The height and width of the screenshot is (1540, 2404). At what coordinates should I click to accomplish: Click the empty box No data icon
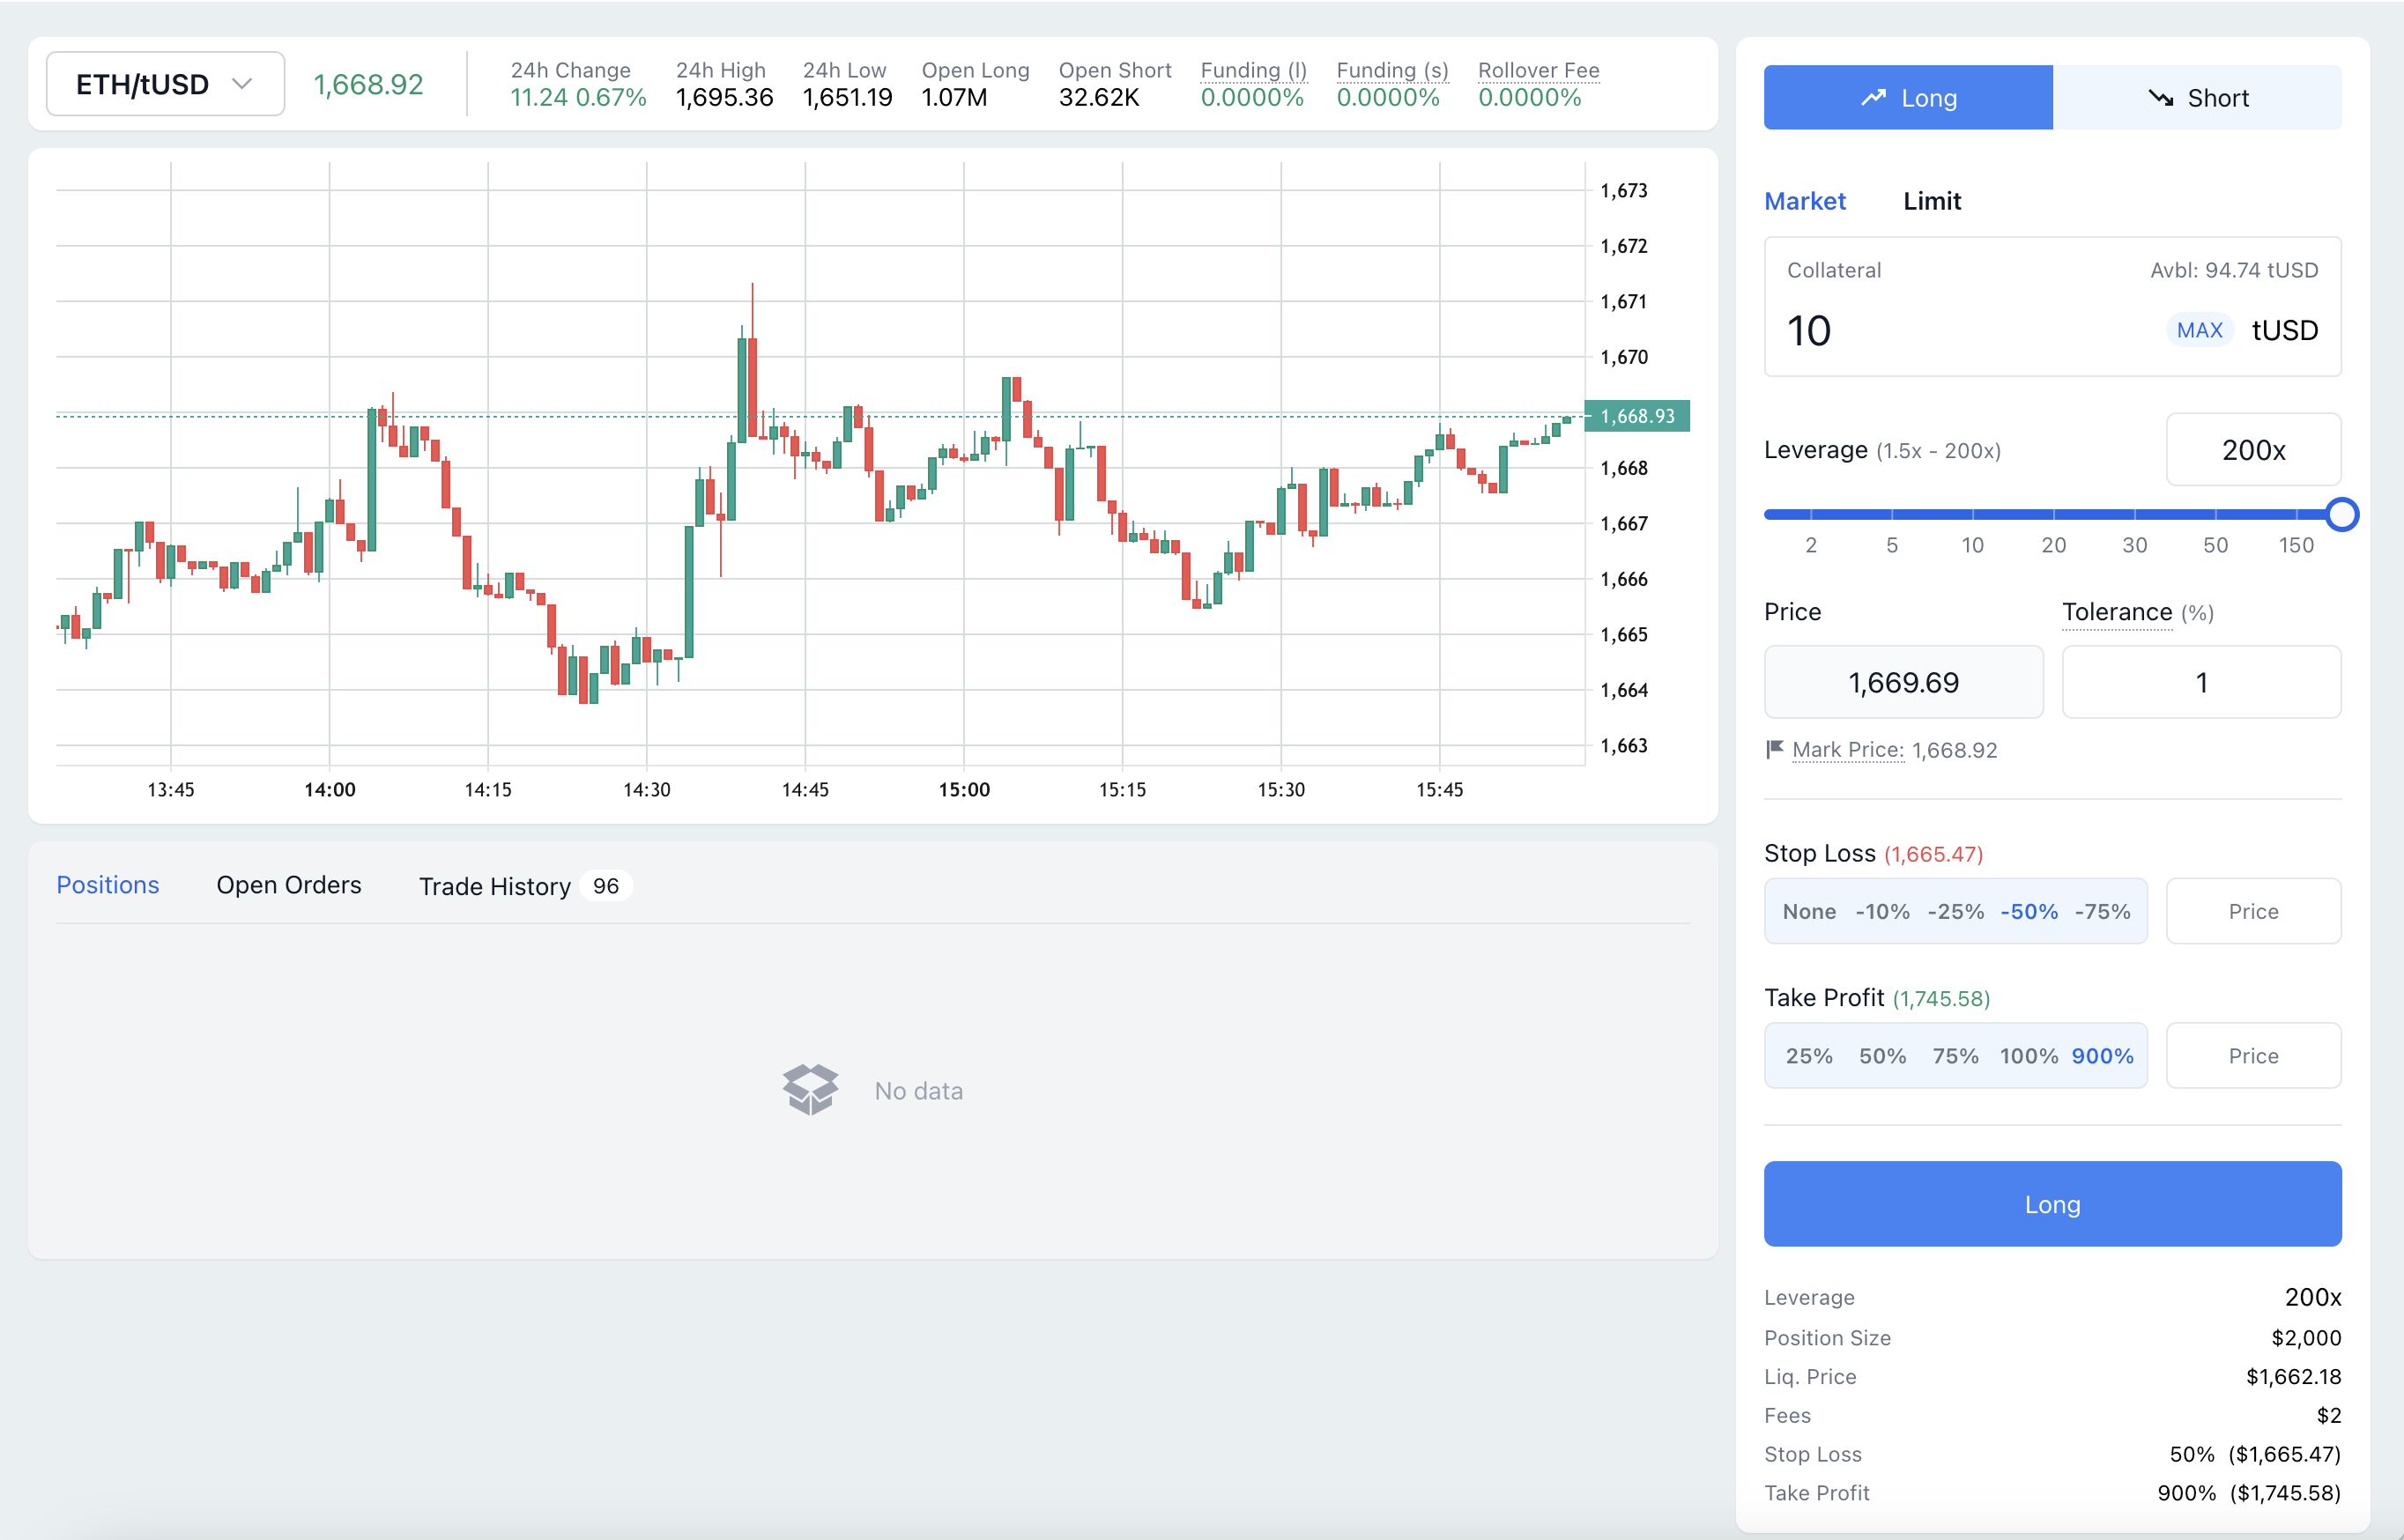tap(809, 1089)
